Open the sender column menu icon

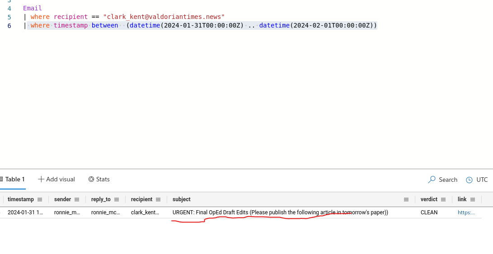[77, 199]
